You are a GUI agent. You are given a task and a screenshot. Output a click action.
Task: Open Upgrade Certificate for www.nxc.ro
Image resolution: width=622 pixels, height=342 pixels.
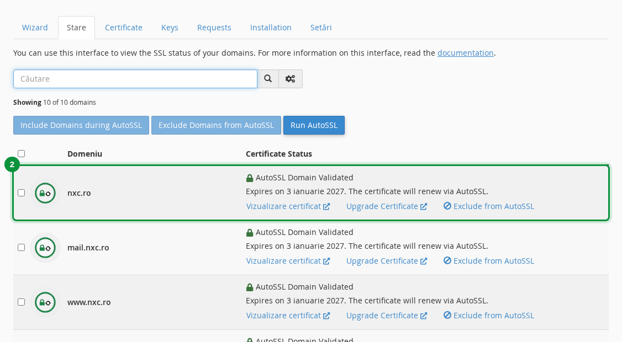click(x=387, y=316)
